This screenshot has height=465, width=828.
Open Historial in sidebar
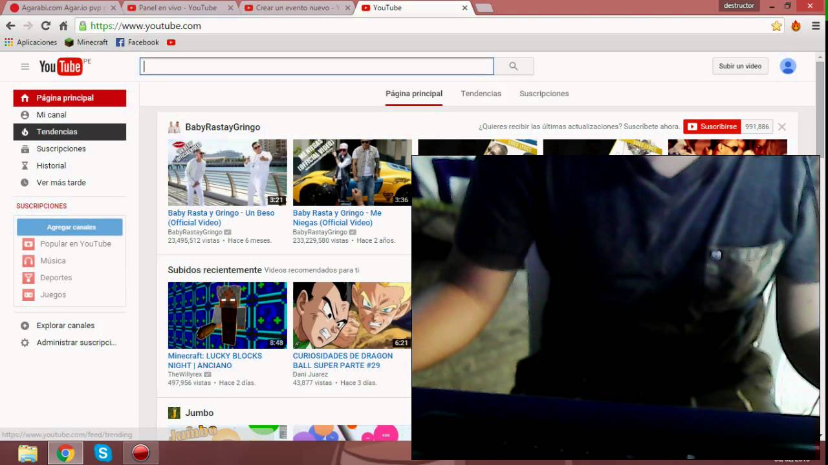70,165
